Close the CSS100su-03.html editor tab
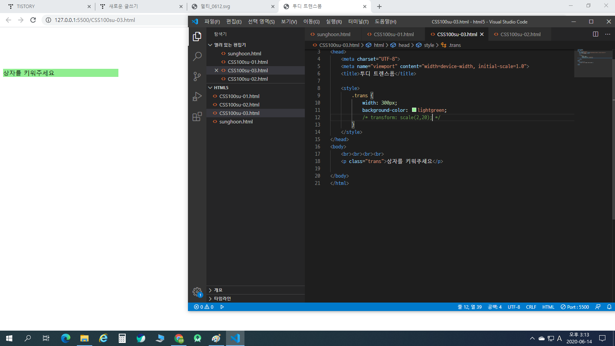This screenshot has width=615, height=346. (482, 34)
